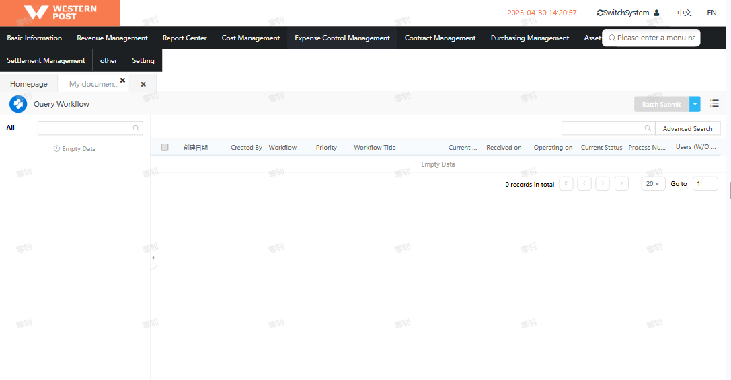Viewport: 731px width, 380px height.
Task: Go to next page of records
Action: (603, 183)
